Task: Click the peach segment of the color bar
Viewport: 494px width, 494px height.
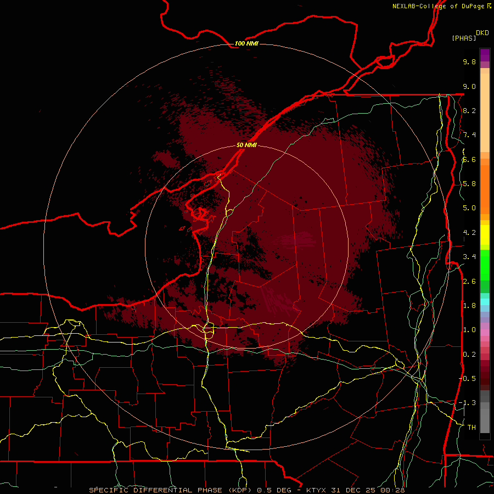Action: coord(485,114)
